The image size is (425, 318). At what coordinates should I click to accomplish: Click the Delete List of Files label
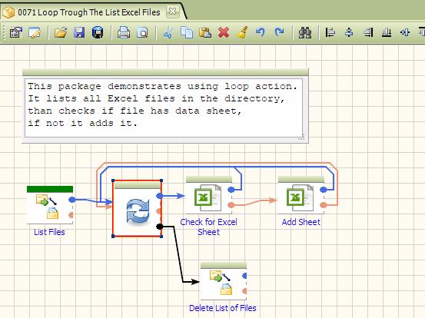223,308
